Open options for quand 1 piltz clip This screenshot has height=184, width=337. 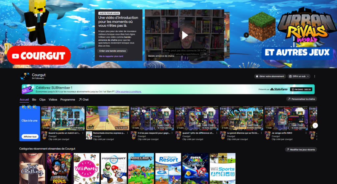pos(217,133)
